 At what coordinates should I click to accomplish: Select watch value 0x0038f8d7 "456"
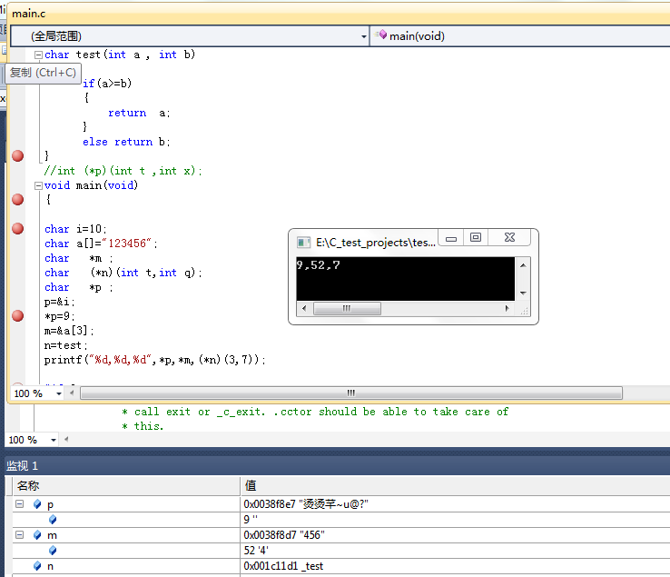pyautogui.click(x=284, y=535)
